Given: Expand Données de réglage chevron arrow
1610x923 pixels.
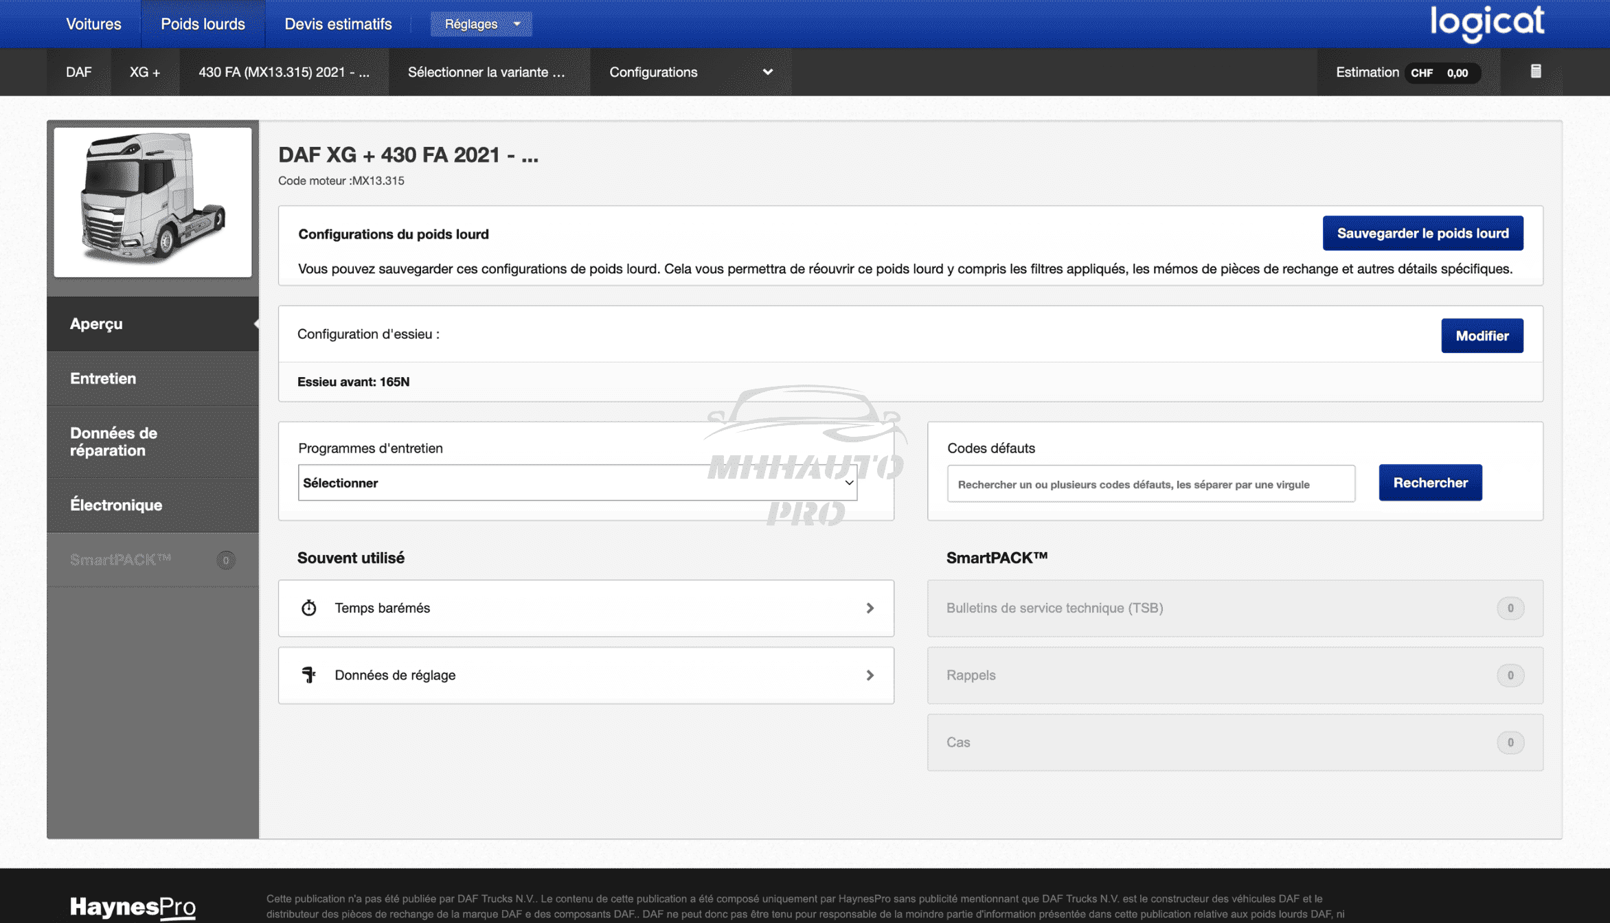Looking at the screenshot, I should pos(870,675).
